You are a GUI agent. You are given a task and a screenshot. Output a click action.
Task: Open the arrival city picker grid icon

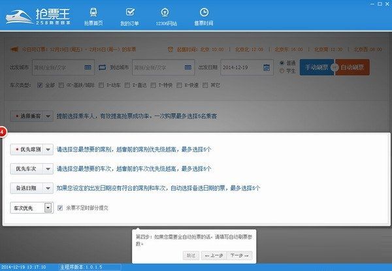(x=188, y=67)
